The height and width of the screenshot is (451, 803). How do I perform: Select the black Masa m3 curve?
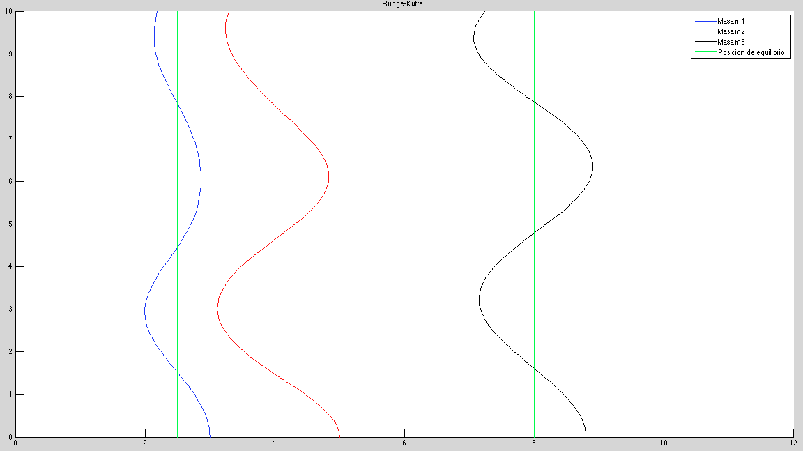coord(592,167)
